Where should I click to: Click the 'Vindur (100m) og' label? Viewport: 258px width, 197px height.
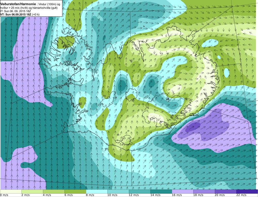(49, 4)
